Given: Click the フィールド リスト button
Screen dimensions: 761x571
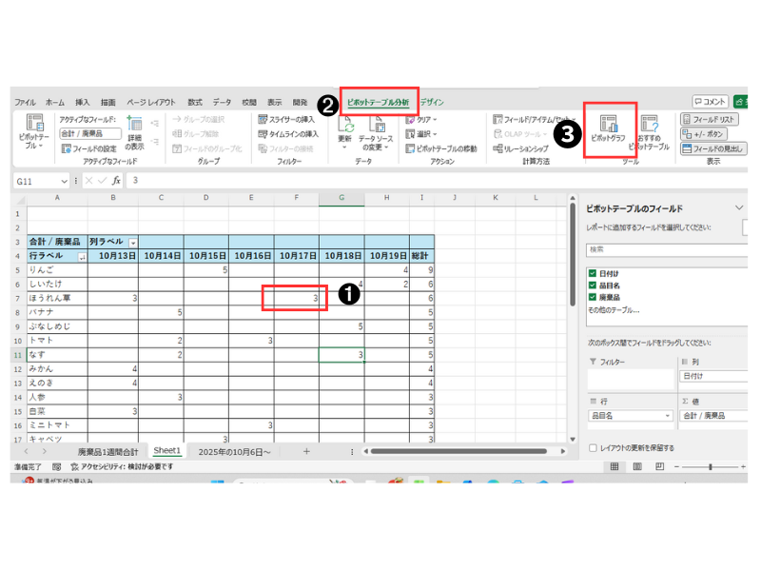Looking at the screenshot, I should coord(713,119).
